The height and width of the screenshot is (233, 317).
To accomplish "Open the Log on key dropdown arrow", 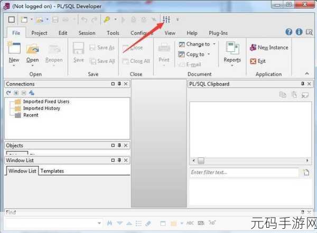I will tap(115, 20).
